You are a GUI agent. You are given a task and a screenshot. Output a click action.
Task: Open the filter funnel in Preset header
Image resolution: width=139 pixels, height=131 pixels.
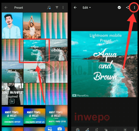tap(57, 7)
